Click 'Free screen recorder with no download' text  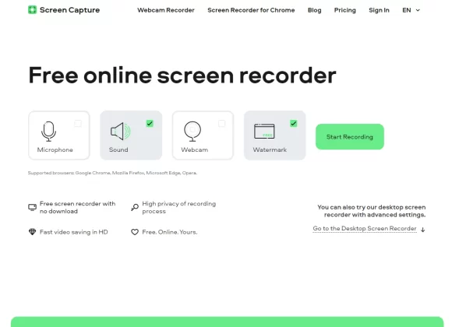(78, 207)
